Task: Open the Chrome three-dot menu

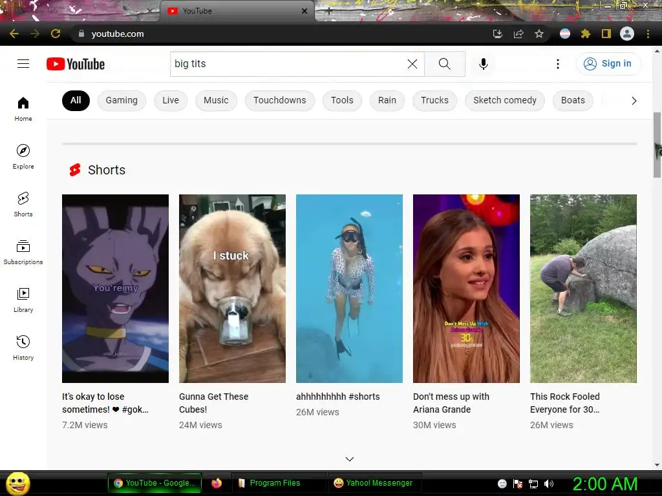Action: tap(648, 34)
